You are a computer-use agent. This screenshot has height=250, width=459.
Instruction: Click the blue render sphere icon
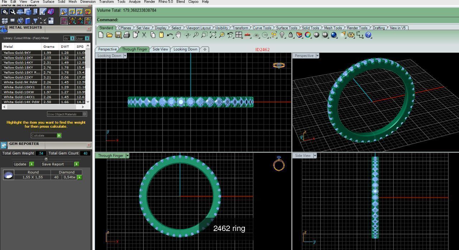click(x=334, y=35)
